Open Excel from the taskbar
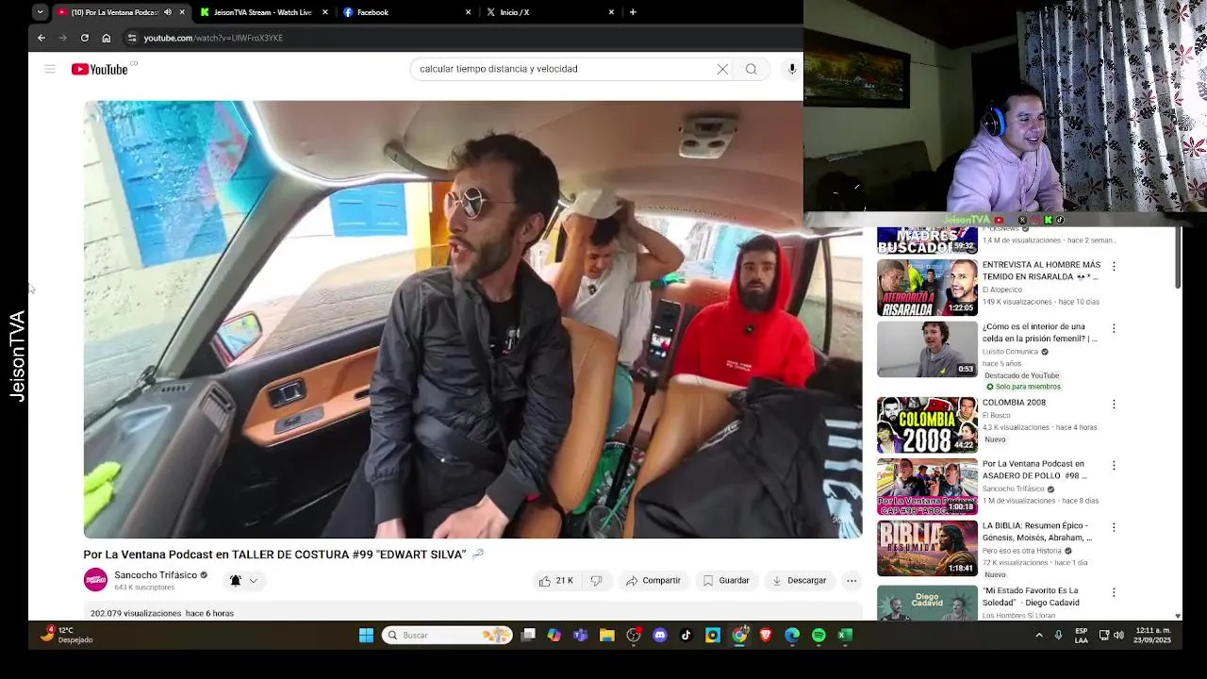The image size is (1207, 679). [x=845, y=635]
